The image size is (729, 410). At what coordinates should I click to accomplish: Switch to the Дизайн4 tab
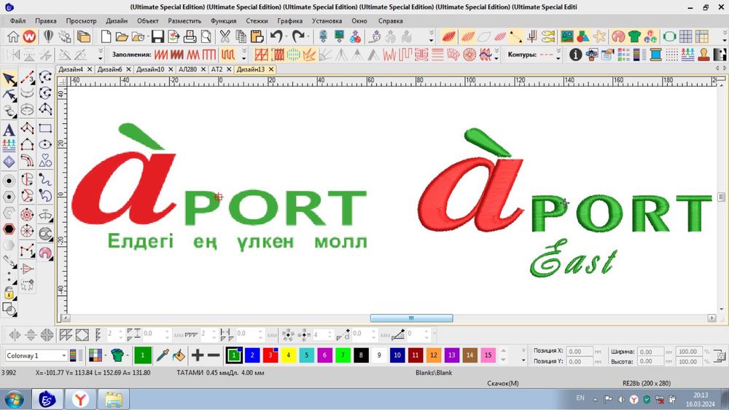coord(71,69)
